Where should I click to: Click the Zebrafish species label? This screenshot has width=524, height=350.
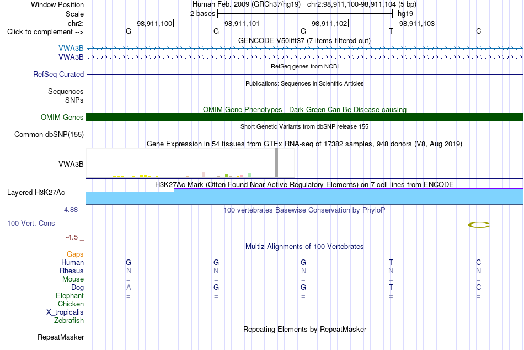tap(69, 320)
